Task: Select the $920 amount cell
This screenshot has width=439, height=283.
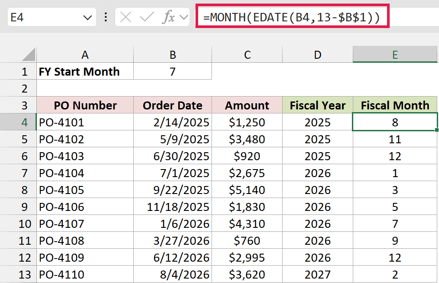Action: pyautogui.click(x=247, y=156)
